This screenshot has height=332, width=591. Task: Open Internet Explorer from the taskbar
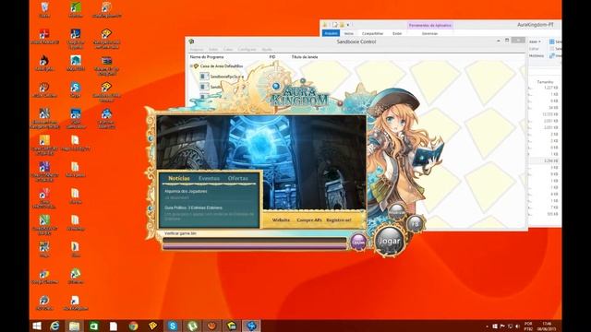click(x=54, y=326)
